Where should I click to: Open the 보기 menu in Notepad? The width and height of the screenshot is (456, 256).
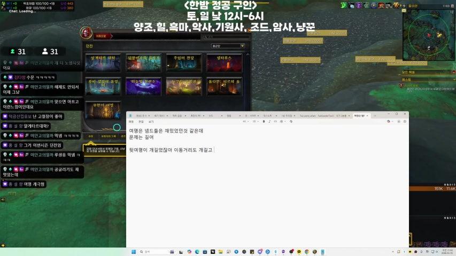click(x=151, y=122)
